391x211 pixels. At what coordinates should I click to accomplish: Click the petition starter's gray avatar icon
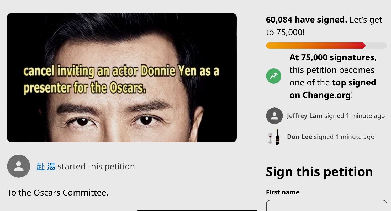19,166
